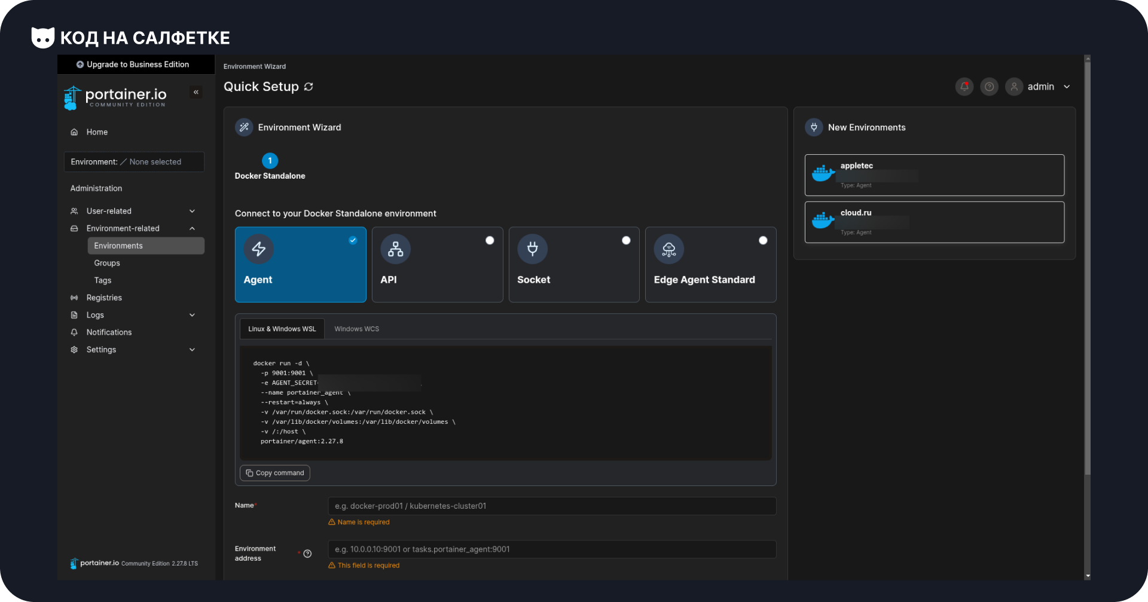Click the 'Community Edition 2.27.8 LTS' text
Viewport: 1148px width, 602px height.
(x=160, y=564)
